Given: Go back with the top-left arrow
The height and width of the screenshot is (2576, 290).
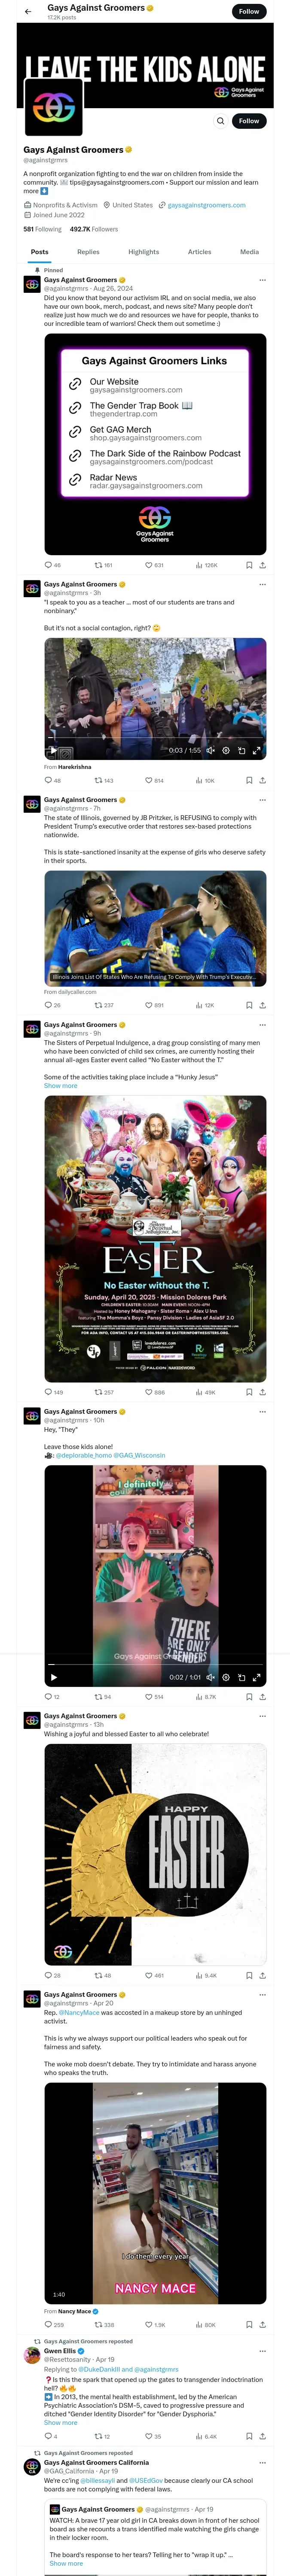Looking at the screenshot, I should 28,11.
